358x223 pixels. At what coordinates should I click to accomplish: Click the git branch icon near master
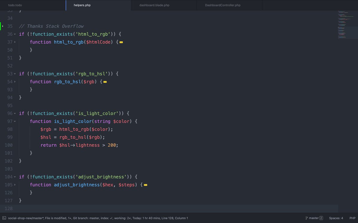[307, 218]
